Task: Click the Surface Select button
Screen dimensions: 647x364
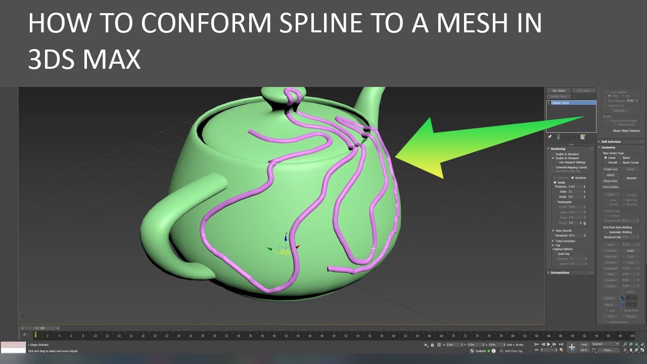Action: click(x=559, y=96)
